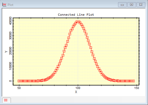This screenshot has height=105, width=148.
Task: Click the 30000 tick label on Y axis
Action: click(x=10, y=36)
